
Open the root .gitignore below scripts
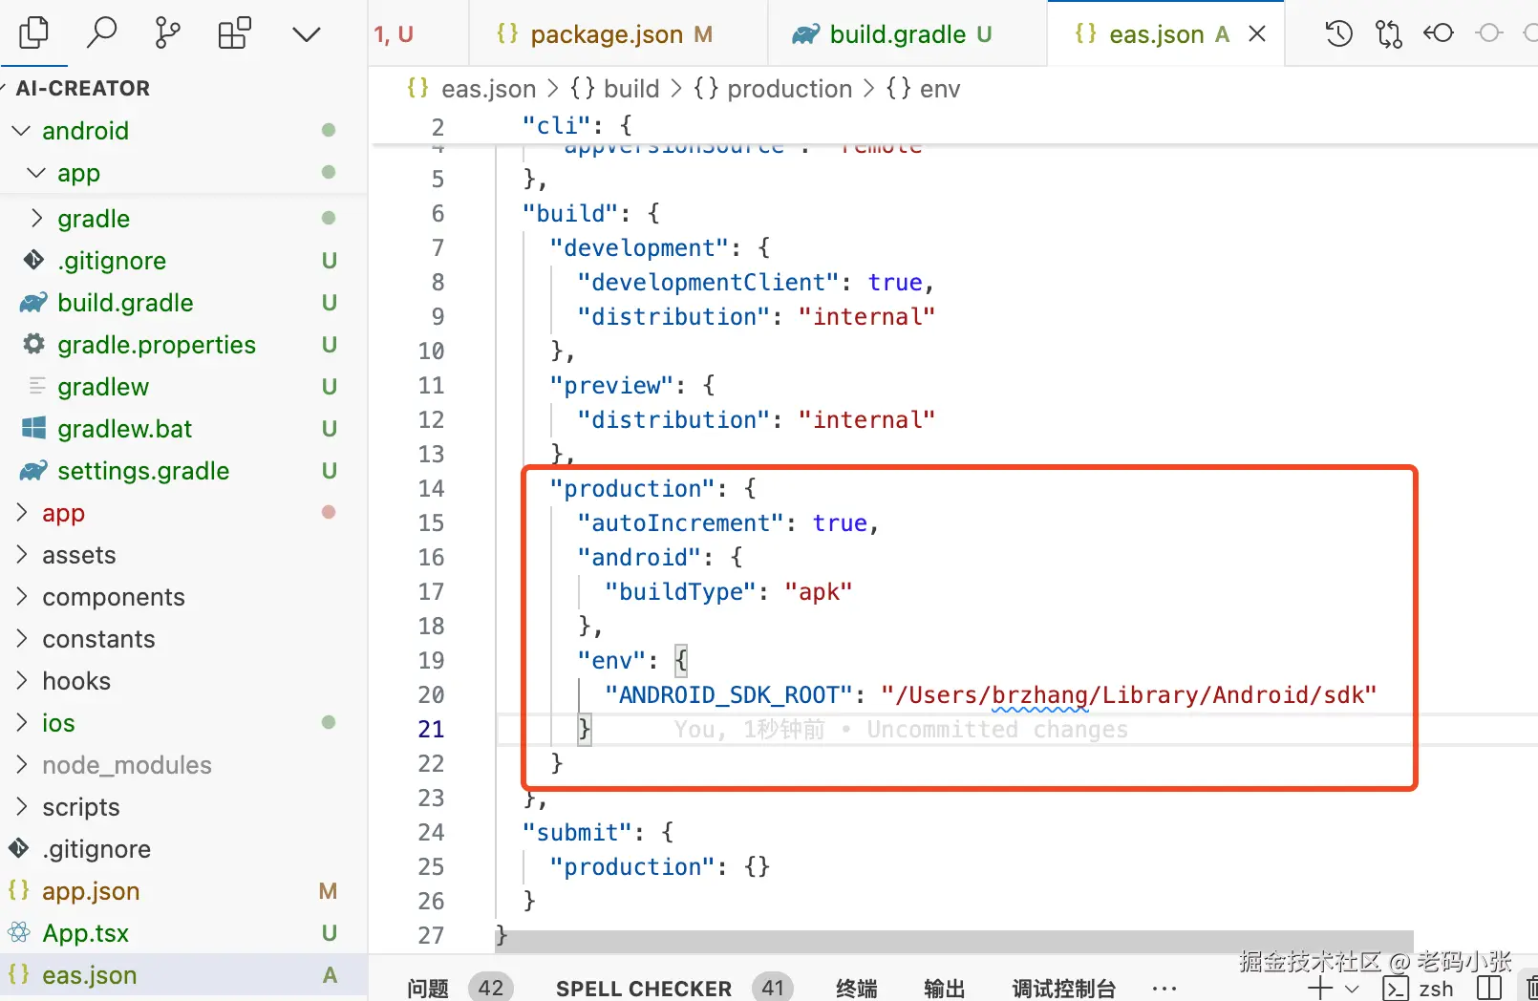pyautogui.click(x=183, y=849)
